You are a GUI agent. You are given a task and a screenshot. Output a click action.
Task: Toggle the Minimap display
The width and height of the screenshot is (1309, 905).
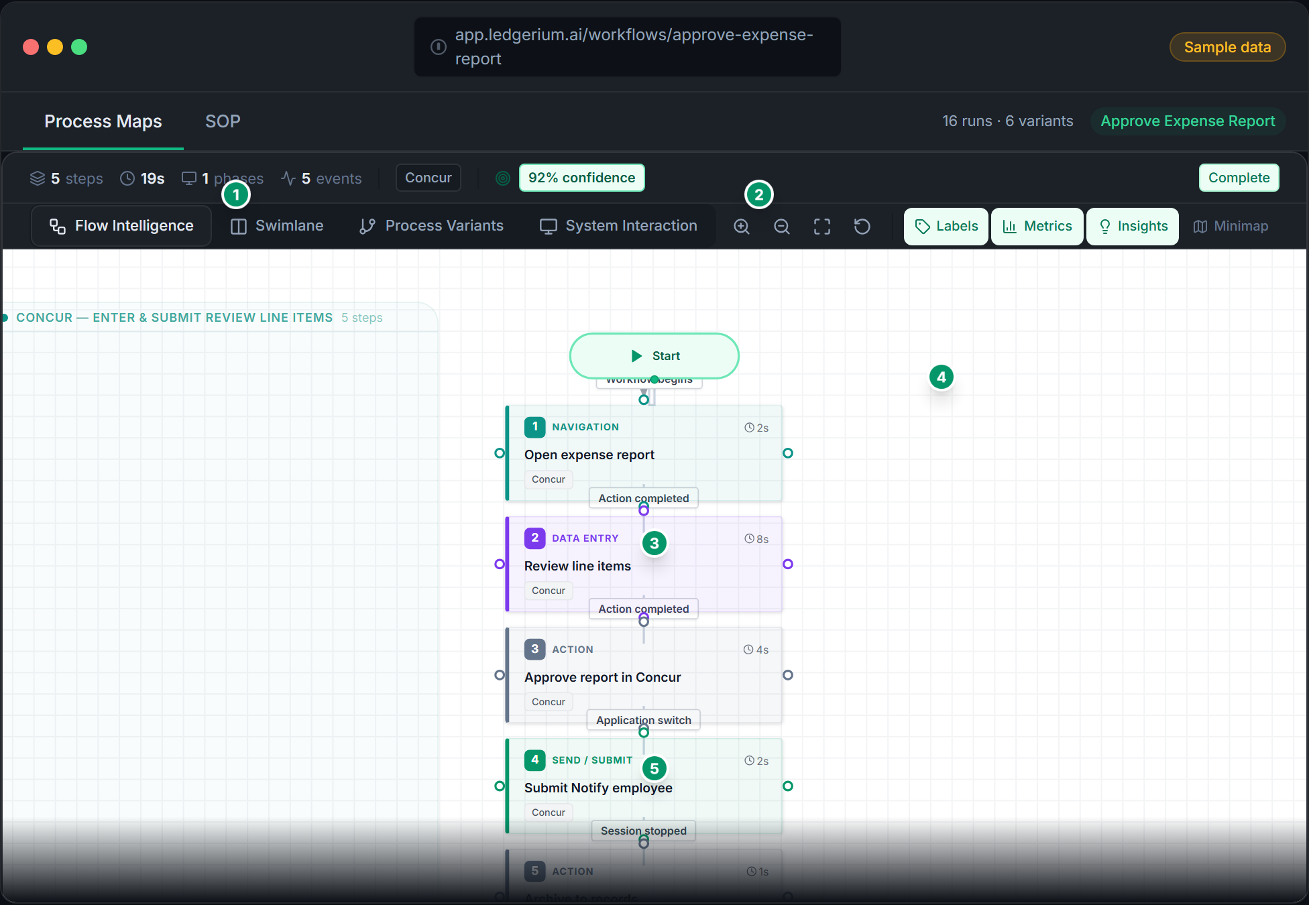pyautogui.click(x=1231, y=227)
